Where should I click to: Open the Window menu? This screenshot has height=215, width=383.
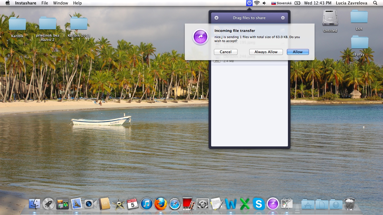click(x=61, y=3)
